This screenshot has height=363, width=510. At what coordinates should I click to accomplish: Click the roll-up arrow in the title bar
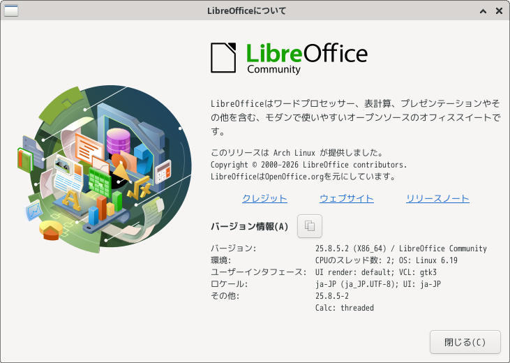tap(483, 10)
